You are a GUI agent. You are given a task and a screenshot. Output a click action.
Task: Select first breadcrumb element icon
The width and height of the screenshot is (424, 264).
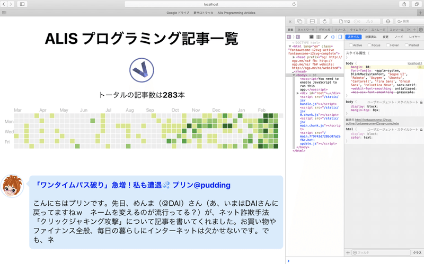click(289, 37)
